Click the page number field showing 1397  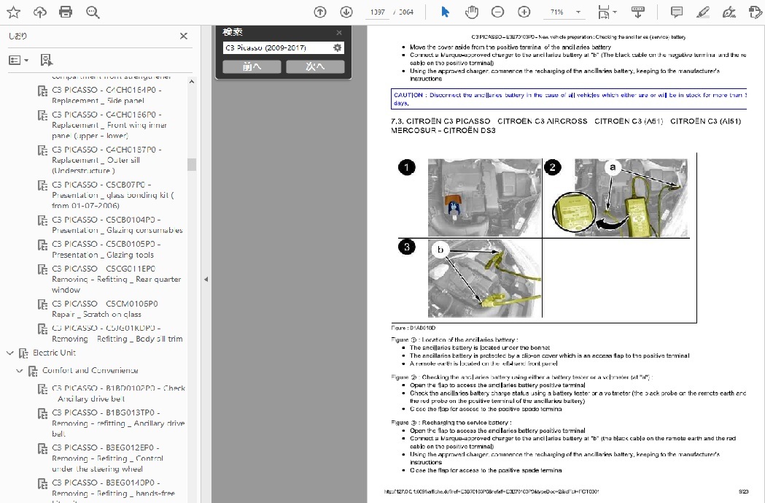[x=377, y=12]
